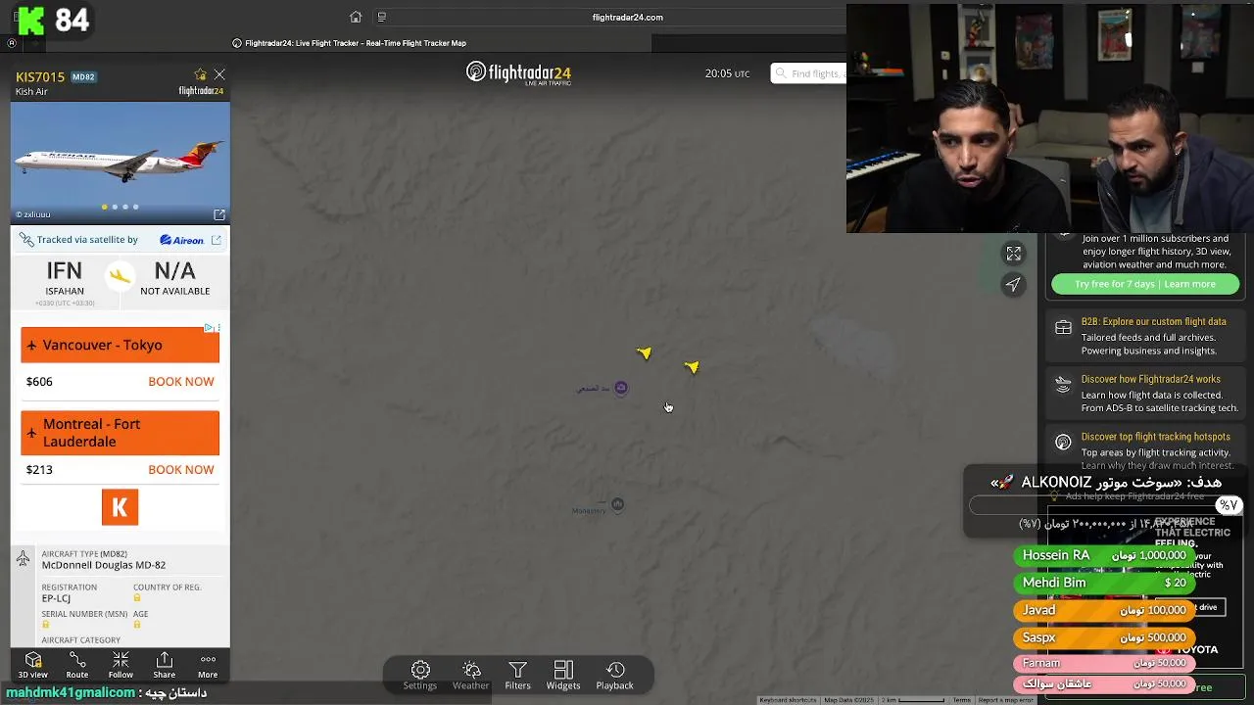Open map Settings
The height and width of the screenshot is (705, 1254).
pos(420,675)
